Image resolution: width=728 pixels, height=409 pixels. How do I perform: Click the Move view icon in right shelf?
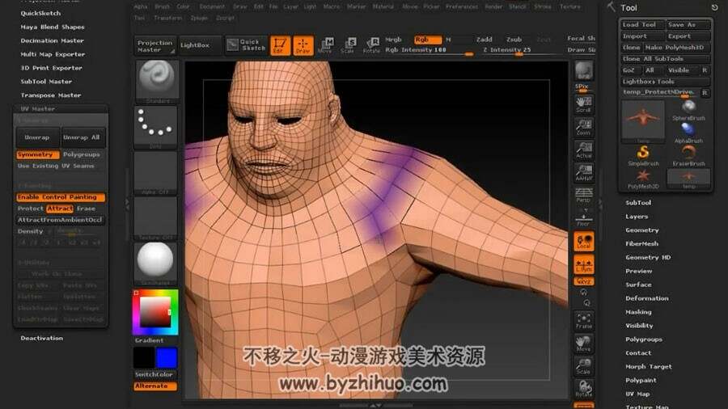point(583,344)
